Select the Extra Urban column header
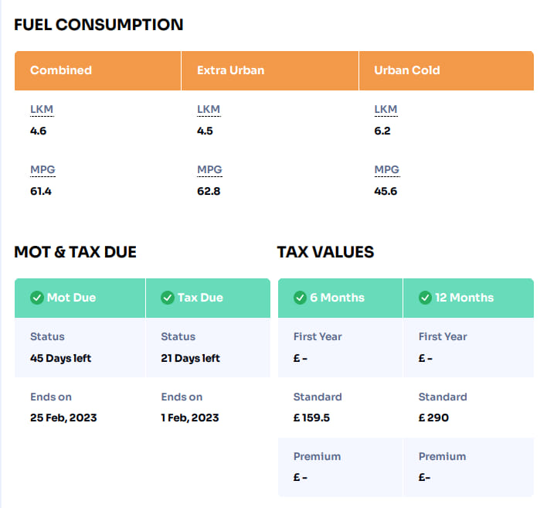The height and width of the screenshot is (508, 547). click(230, 70)
